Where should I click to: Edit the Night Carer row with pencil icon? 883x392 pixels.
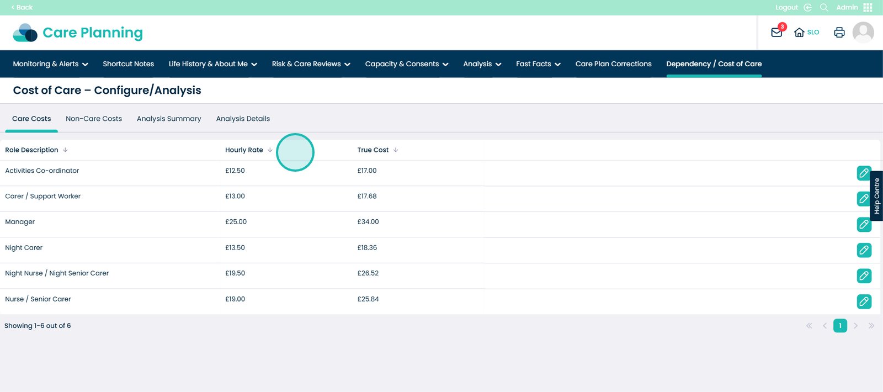864,250
